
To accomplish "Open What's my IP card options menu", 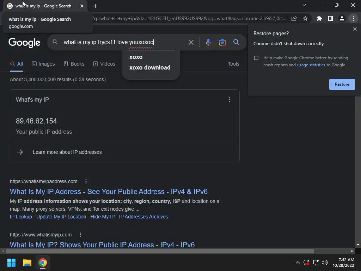I will tap(229, 100).
